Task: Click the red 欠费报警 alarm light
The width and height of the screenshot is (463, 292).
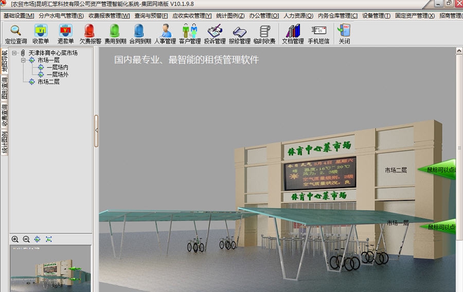Action: coord(90,34)
